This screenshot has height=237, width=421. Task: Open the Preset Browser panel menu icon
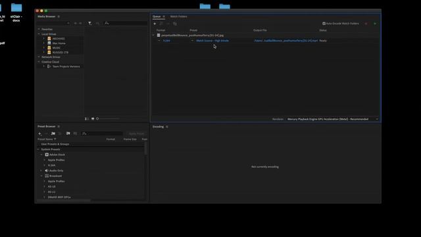pos(59,126)
